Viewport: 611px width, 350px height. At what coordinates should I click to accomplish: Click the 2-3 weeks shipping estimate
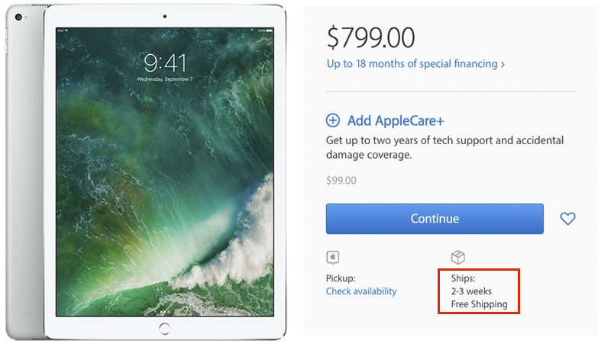471,291
